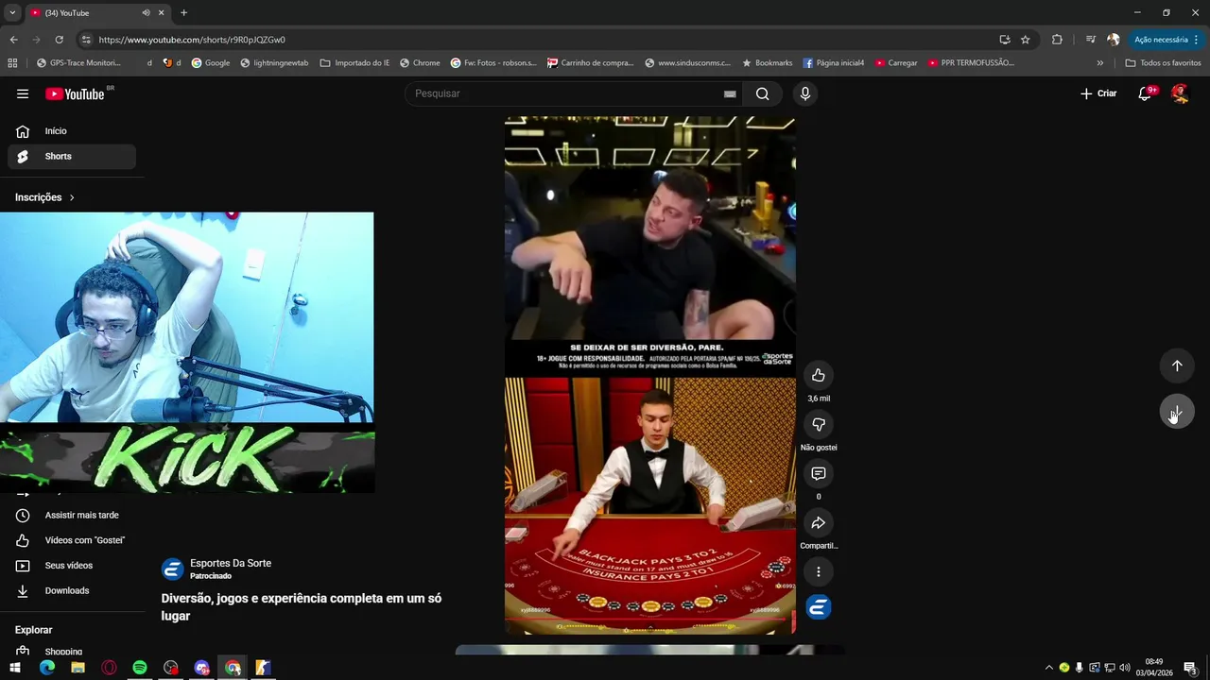The image size is (1210, 680).
Task: Open the on-screen keyboard in search box
Action: pos(730,93)
